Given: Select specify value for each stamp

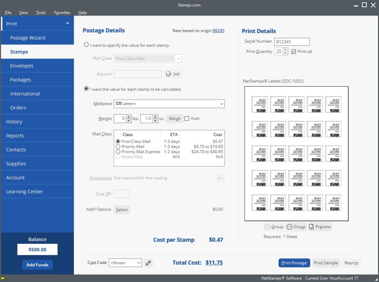Looking at the screenshot, I should pyautogui.click(x=86, y=45).
